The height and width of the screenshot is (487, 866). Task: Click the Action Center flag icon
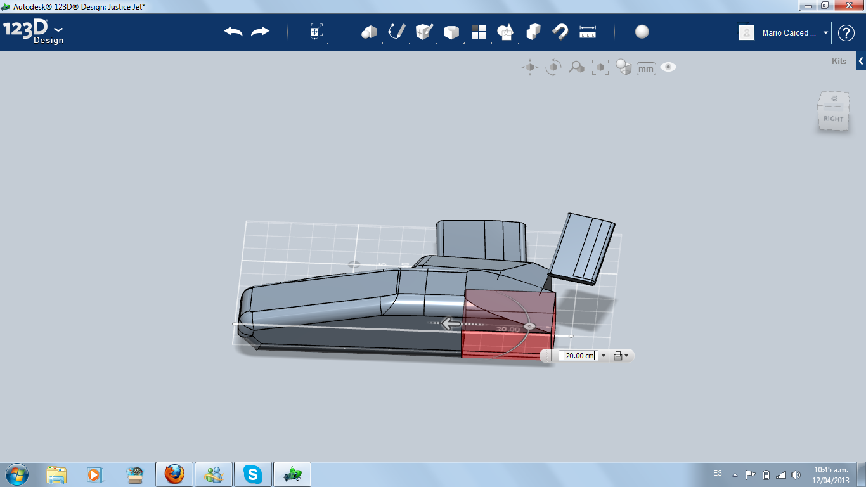[750, 474]
